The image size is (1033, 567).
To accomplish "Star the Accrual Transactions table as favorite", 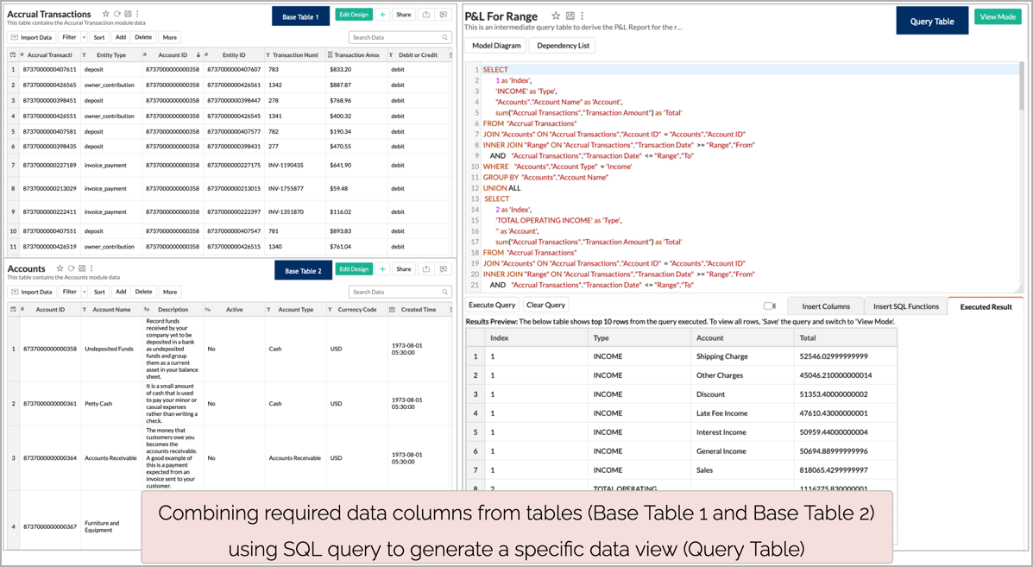I will click(x=105, y=14).
